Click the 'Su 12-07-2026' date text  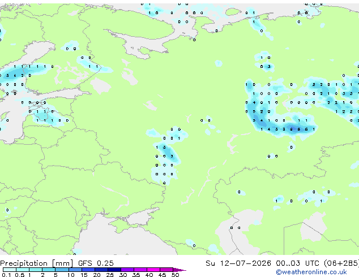(238, 263)
